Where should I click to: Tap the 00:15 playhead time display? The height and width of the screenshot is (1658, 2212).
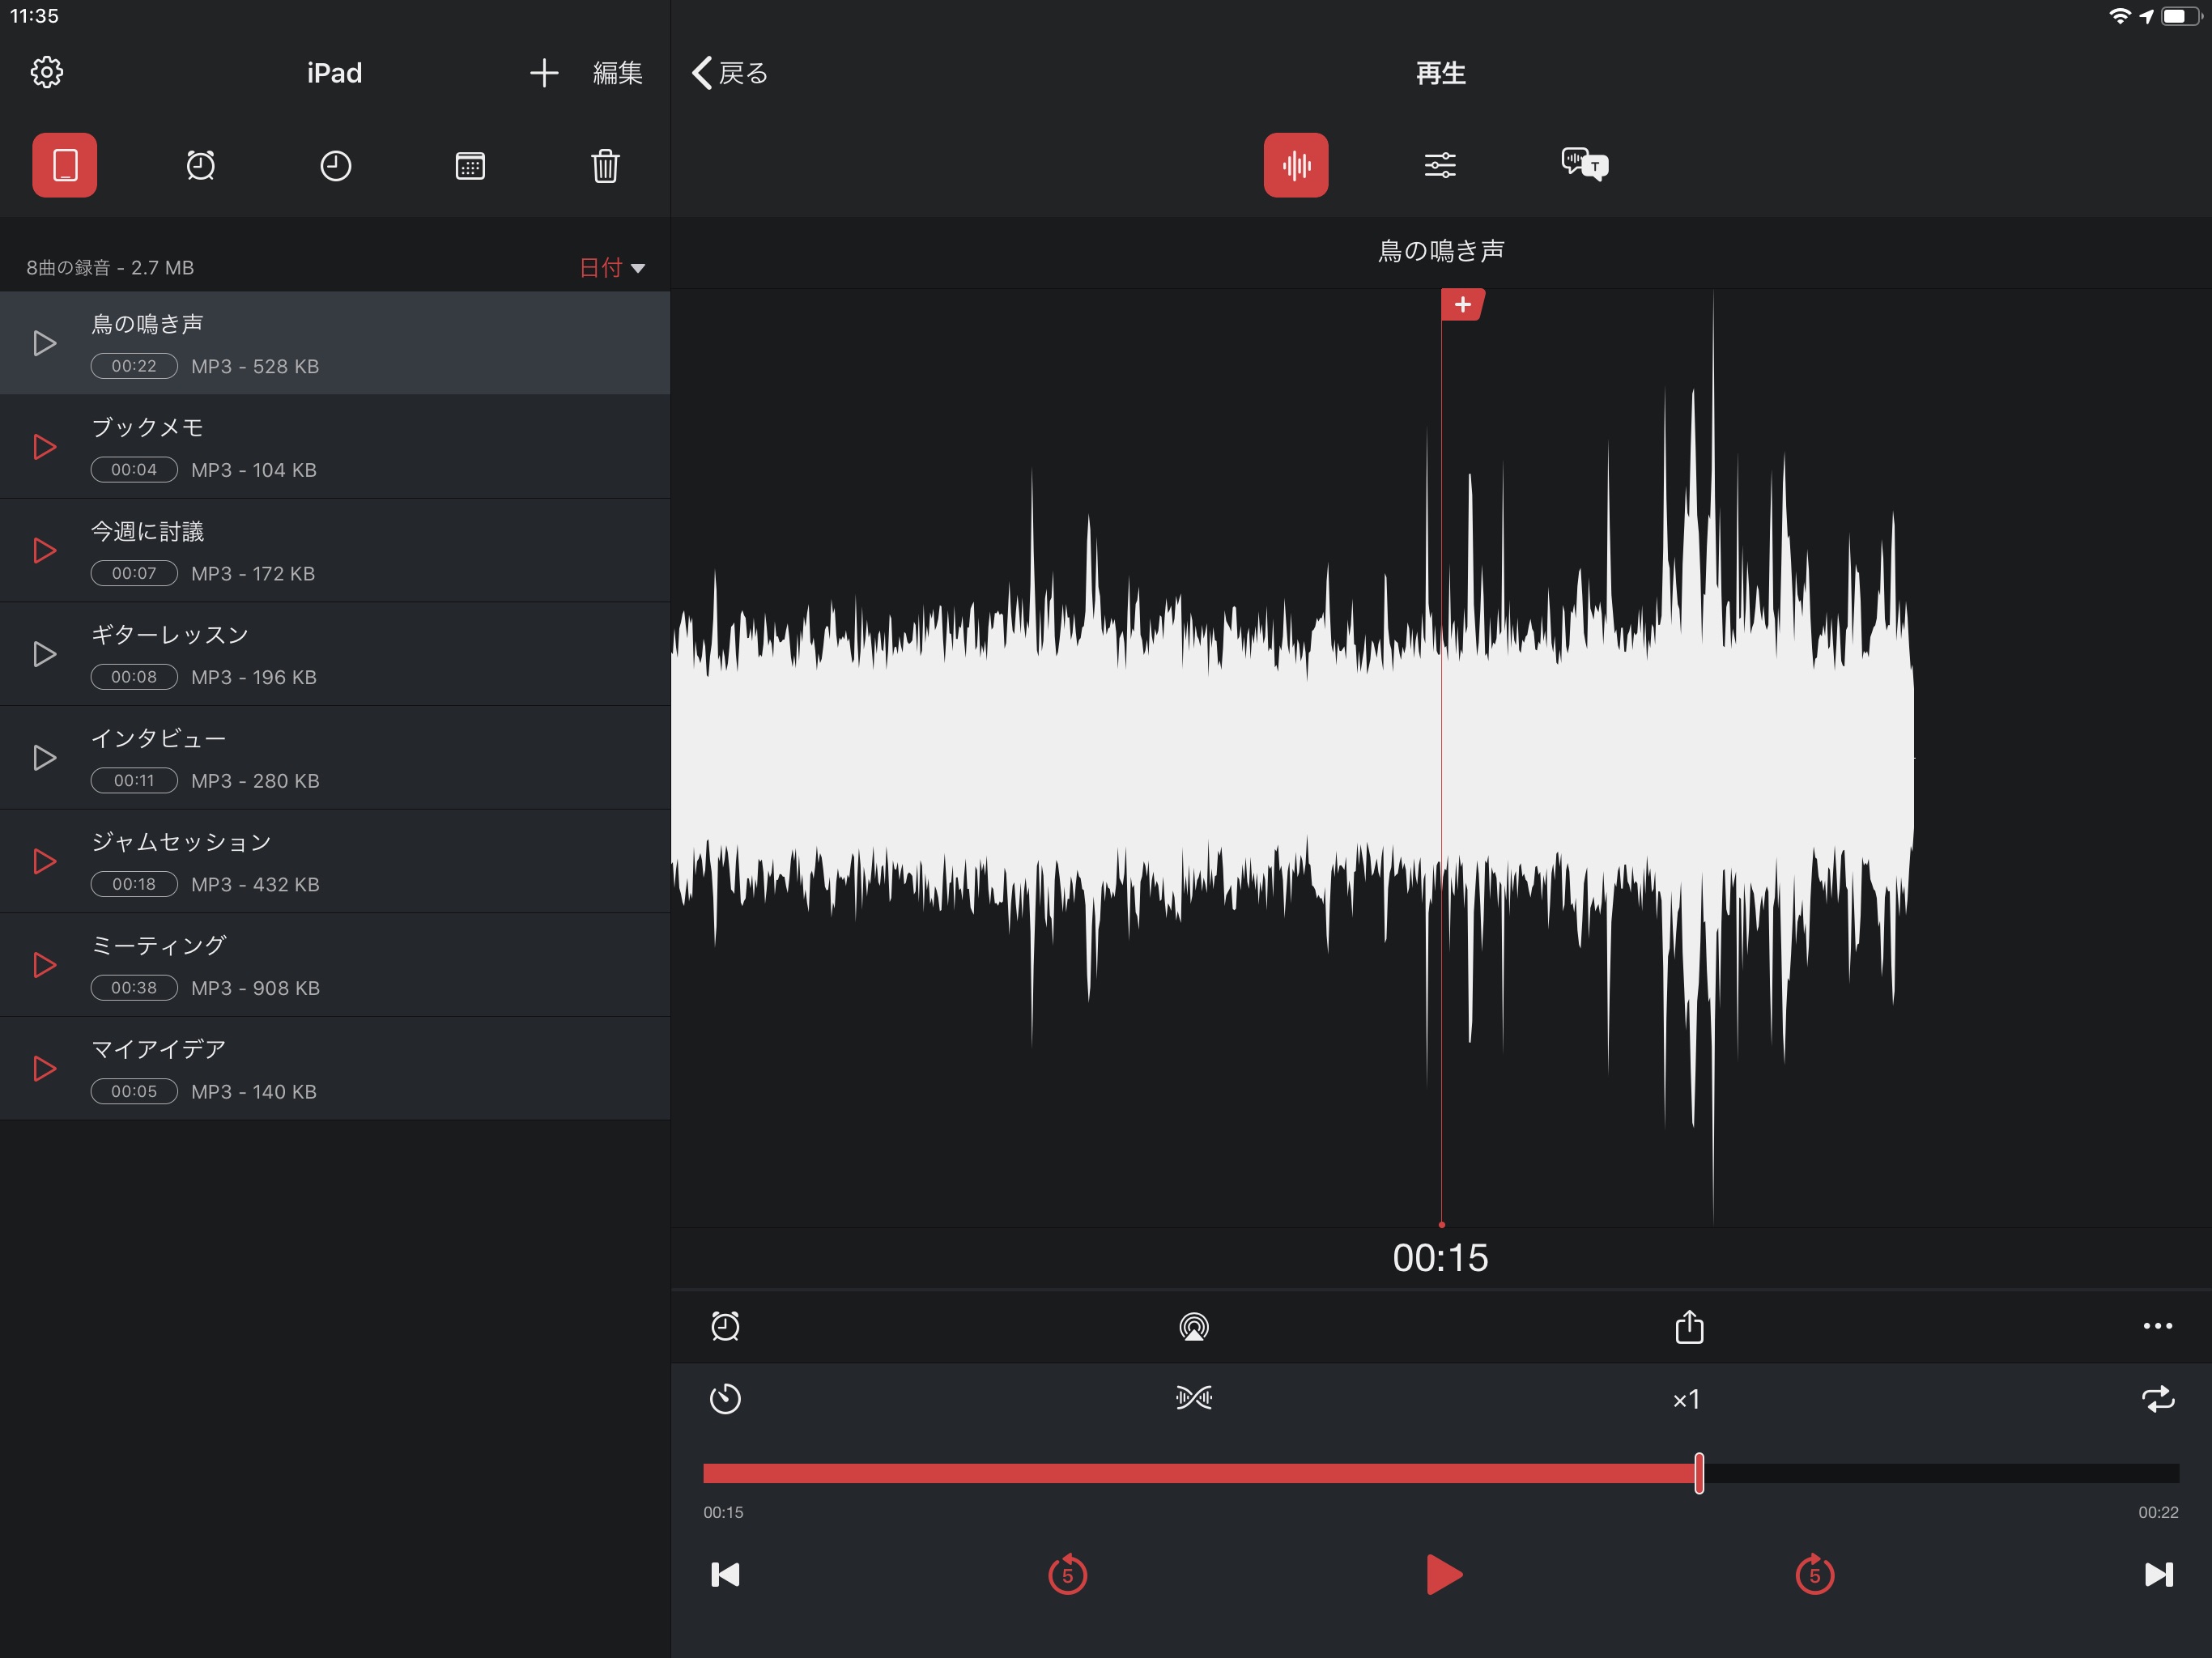(1440, 1258)
